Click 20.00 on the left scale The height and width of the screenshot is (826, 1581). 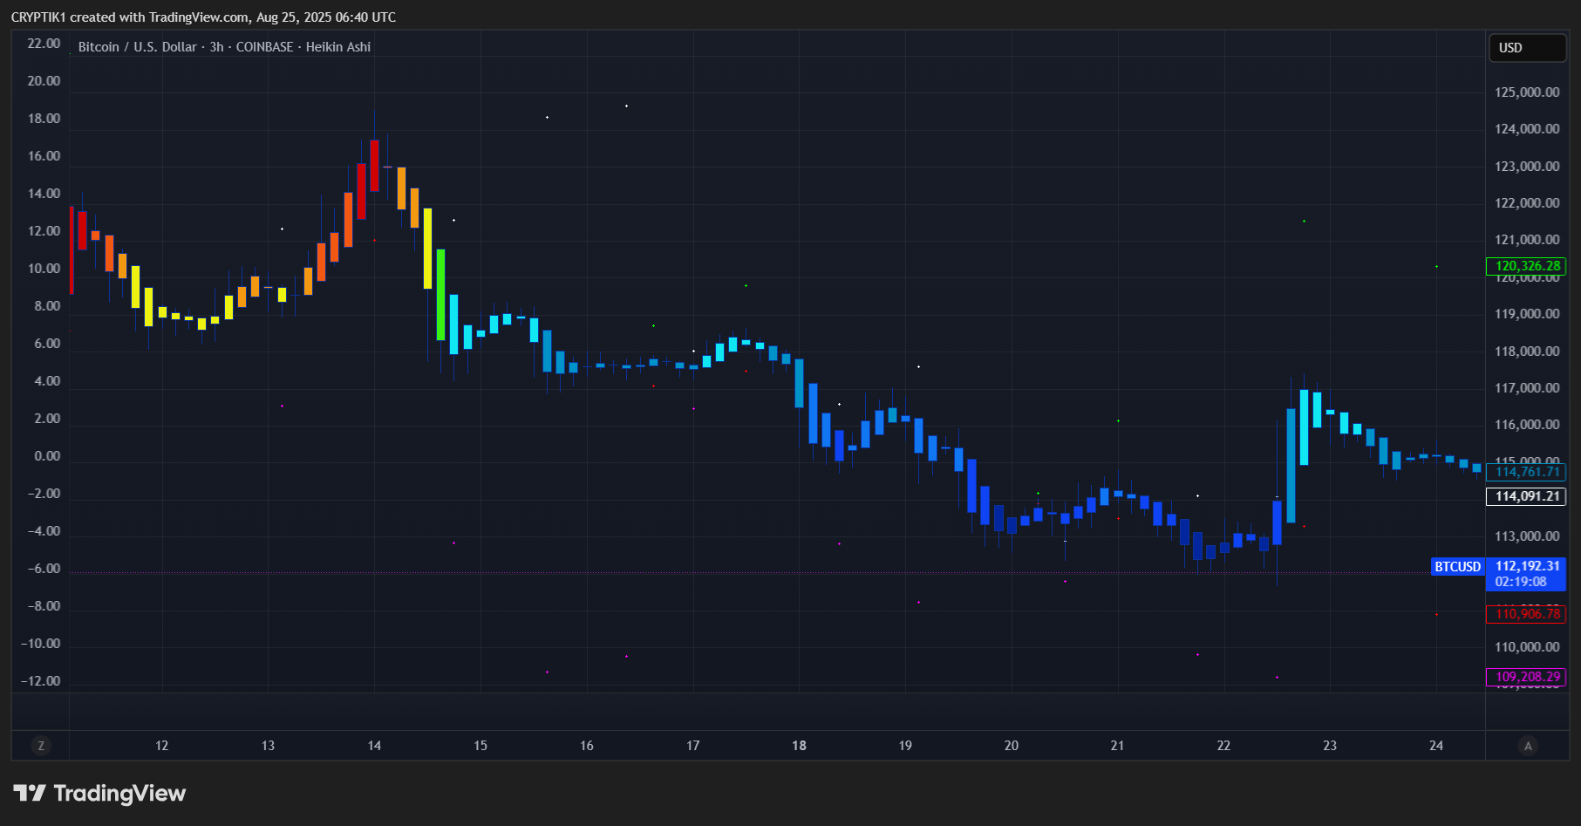44,81
